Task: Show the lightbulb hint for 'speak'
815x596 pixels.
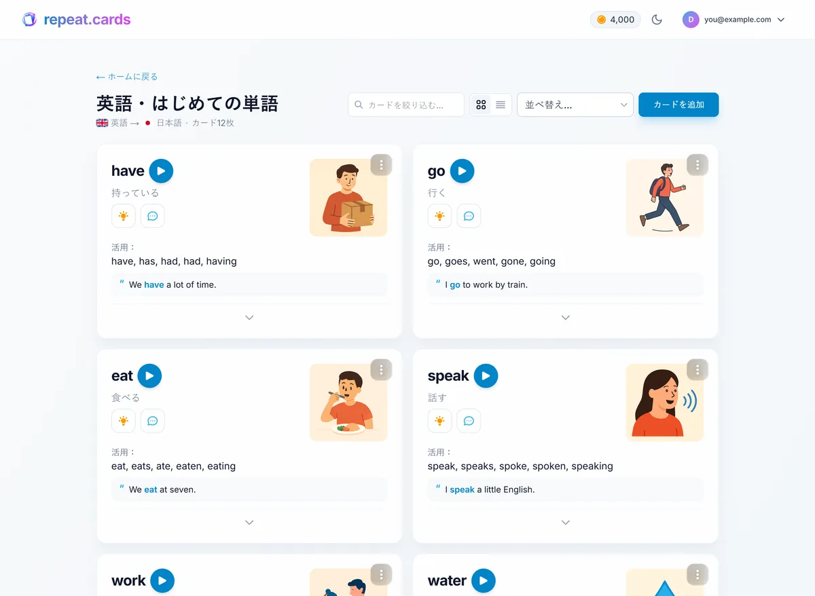Action: [x=440, y=421]
